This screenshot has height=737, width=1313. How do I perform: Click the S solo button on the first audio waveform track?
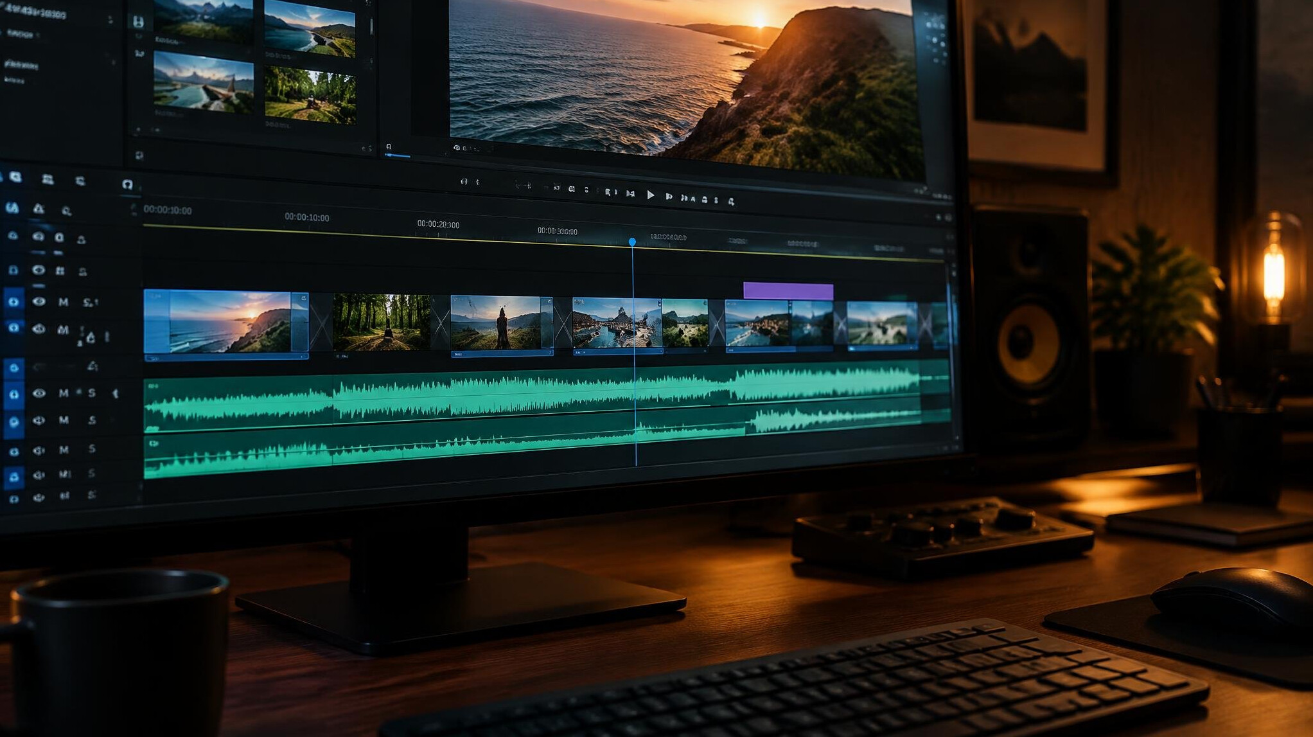tap(92, 393)
